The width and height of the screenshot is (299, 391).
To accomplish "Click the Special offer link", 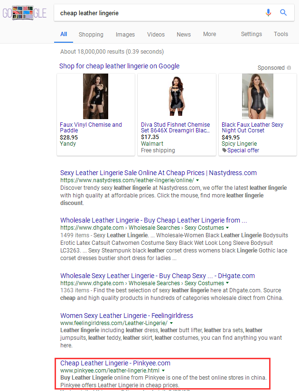I will tap(243, 150).
